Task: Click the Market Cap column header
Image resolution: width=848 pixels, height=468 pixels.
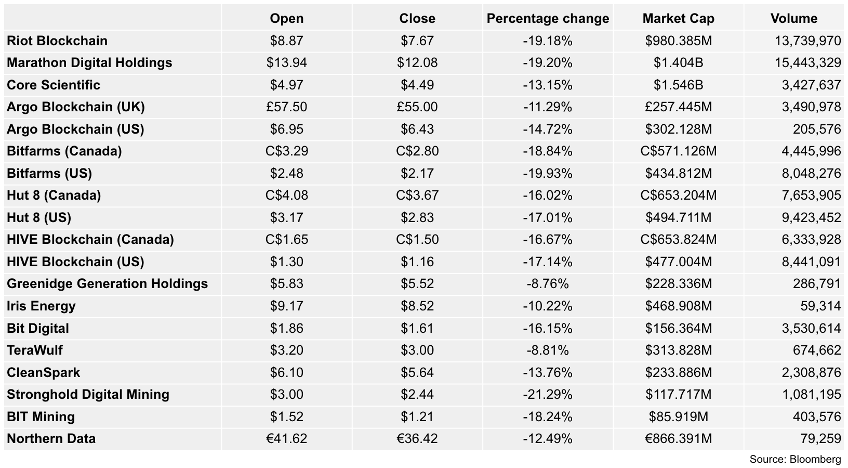Action: tap(678, 19)
